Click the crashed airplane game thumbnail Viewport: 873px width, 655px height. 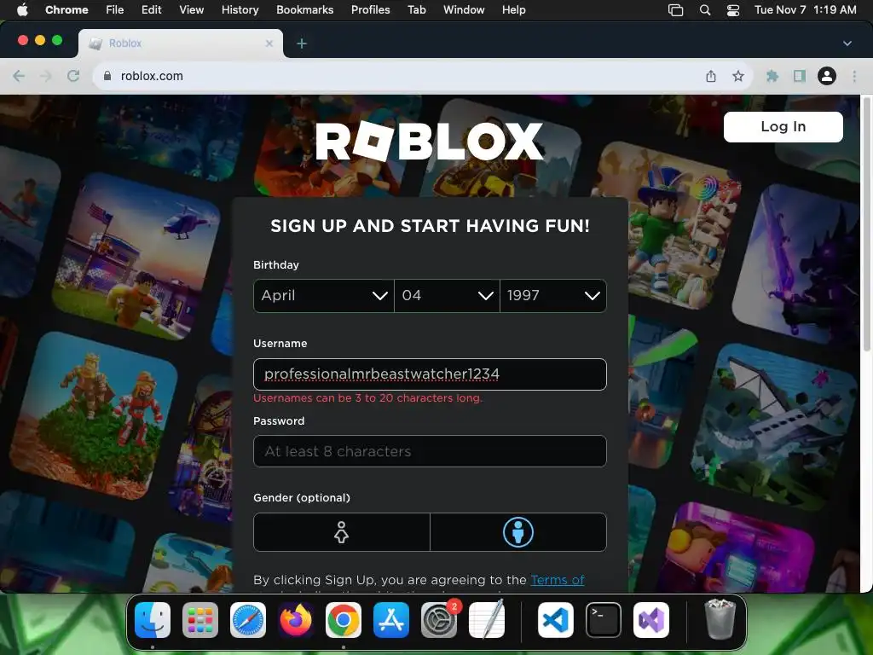point(776,427)
